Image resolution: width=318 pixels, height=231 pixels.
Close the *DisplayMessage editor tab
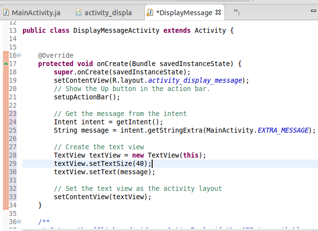pyautogui.click(x=218, y=12)
